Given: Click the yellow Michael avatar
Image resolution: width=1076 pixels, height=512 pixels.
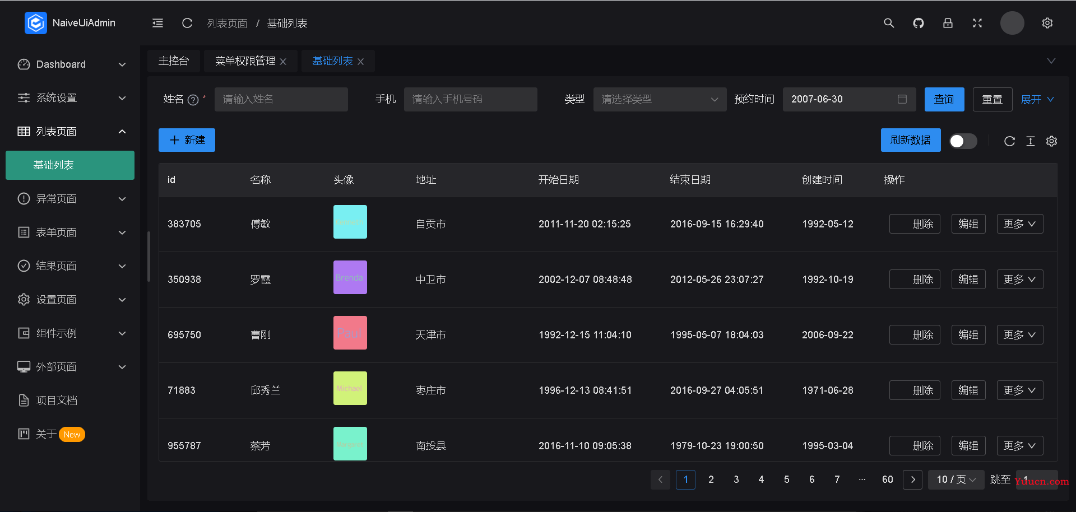Looking at the screenshot, I should click(350, 388).
